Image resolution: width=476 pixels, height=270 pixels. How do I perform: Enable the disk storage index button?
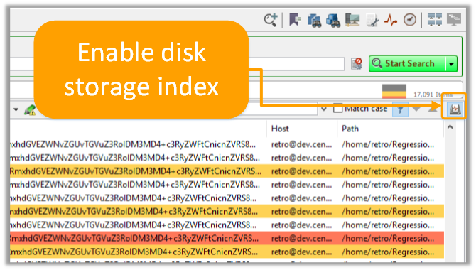(455, 109)
